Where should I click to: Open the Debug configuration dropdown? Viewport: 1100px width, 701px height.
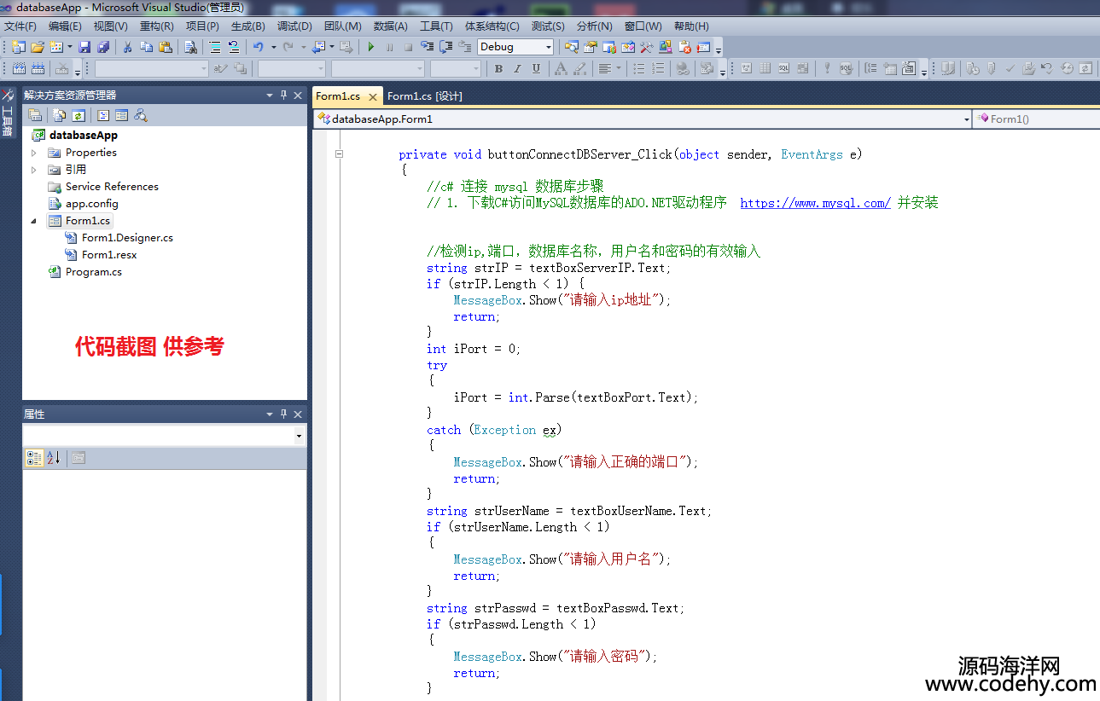pyautogui.click(x=548, y=47)
